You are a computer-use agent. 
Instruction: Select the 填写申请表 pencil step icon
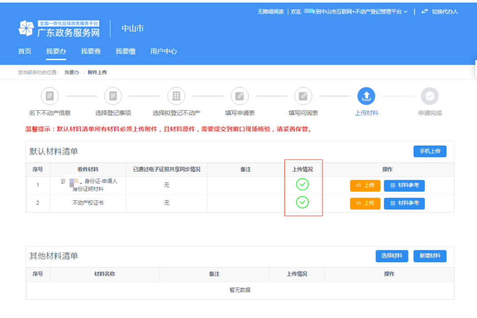[x=239, y=96]
